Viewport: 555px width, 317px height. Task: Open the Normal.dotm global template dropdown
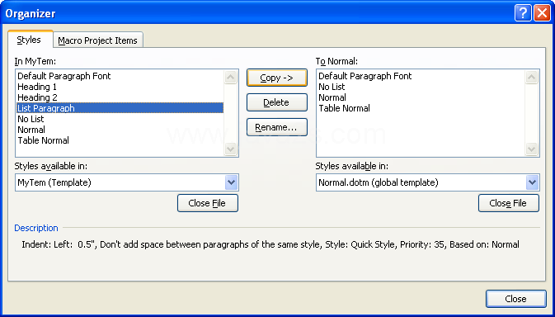click(x=532, y=182)
